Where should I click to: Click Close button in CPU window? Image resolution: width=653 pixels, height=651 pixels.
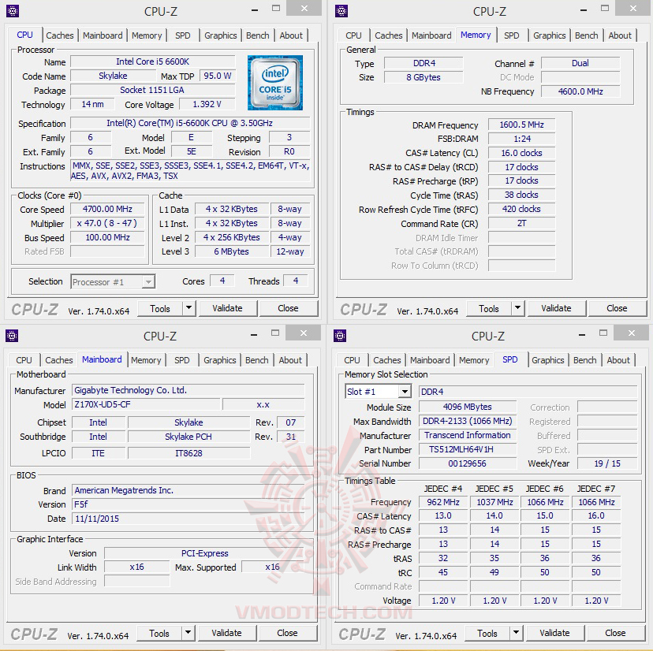[288, 308]
